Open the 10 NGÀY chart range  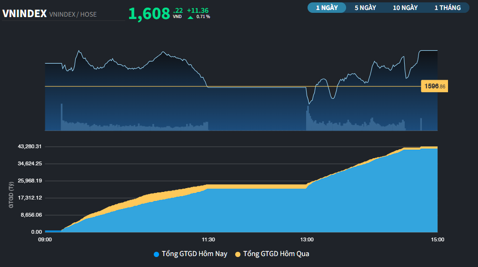tap(405, 8)
